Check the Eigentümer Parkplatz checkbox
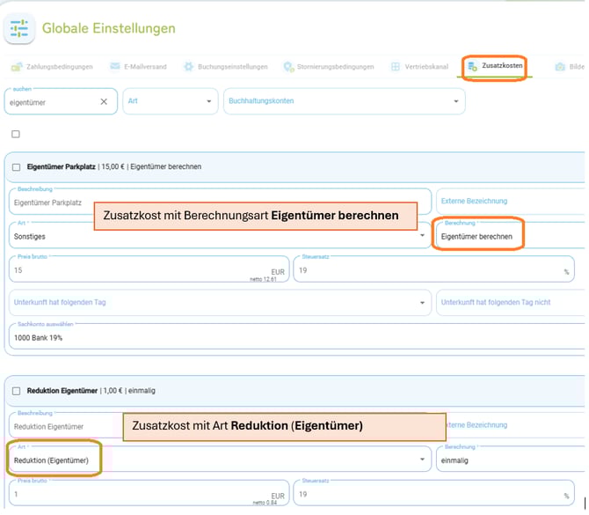589x515 pixels. tap(17, 167)
